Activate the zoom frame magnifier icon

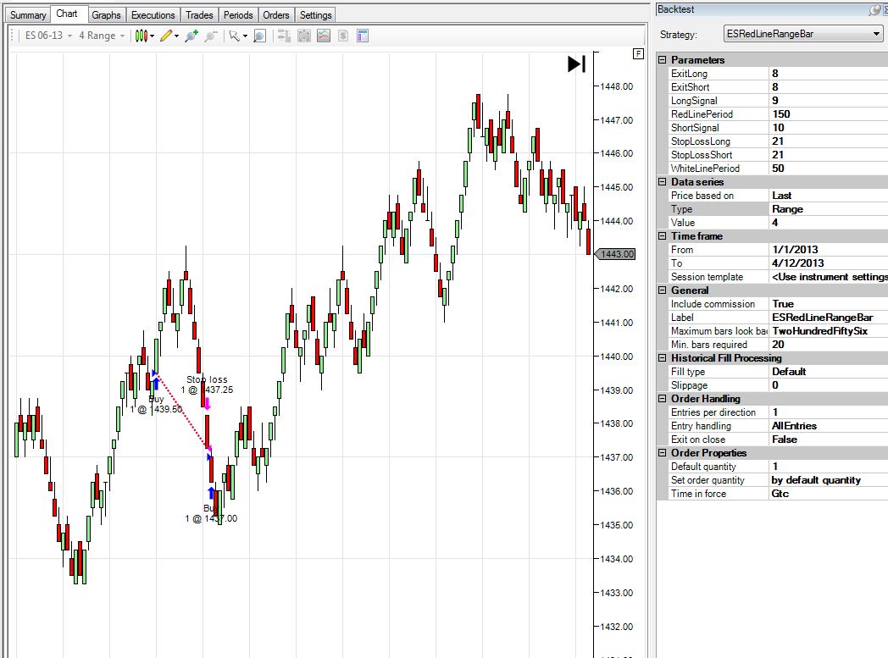tap(259, 36)
